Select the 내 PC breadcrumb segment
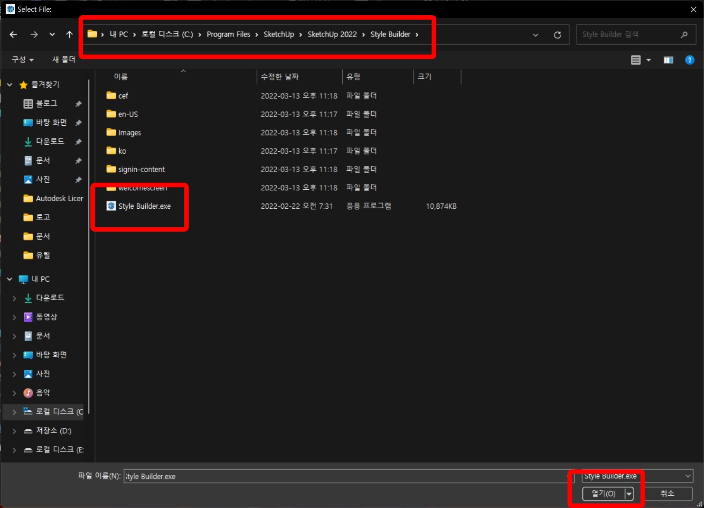Viewport: 704px width, 508px height. [x=119, y=34]
